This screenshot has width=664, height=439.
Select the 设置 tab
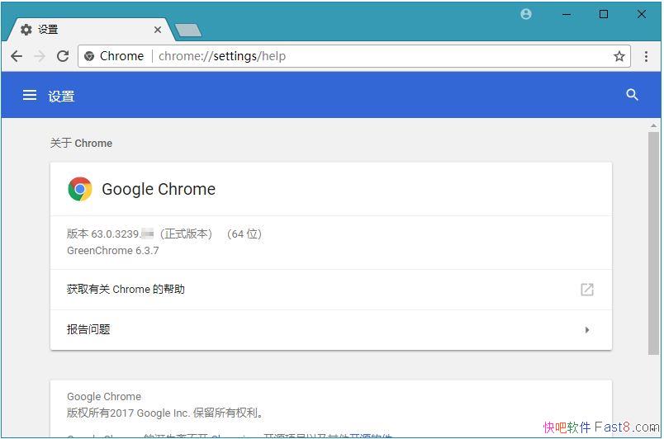tap(83, 30)
